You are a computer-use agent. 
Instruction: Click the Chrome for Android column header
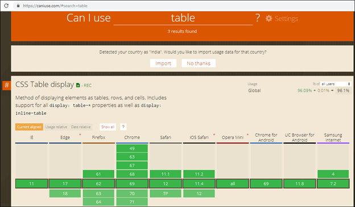point(266,137)
